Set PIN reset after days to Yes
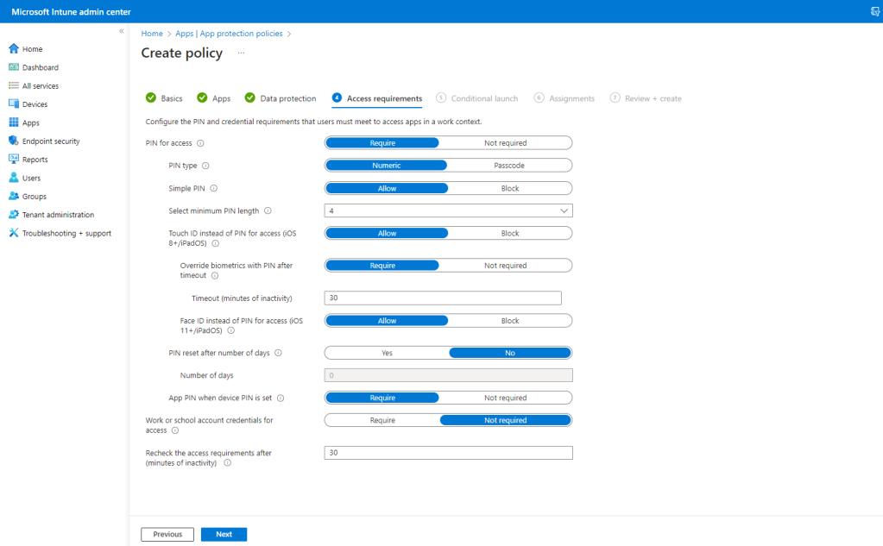The image size is (883, 546). (387, 353)
